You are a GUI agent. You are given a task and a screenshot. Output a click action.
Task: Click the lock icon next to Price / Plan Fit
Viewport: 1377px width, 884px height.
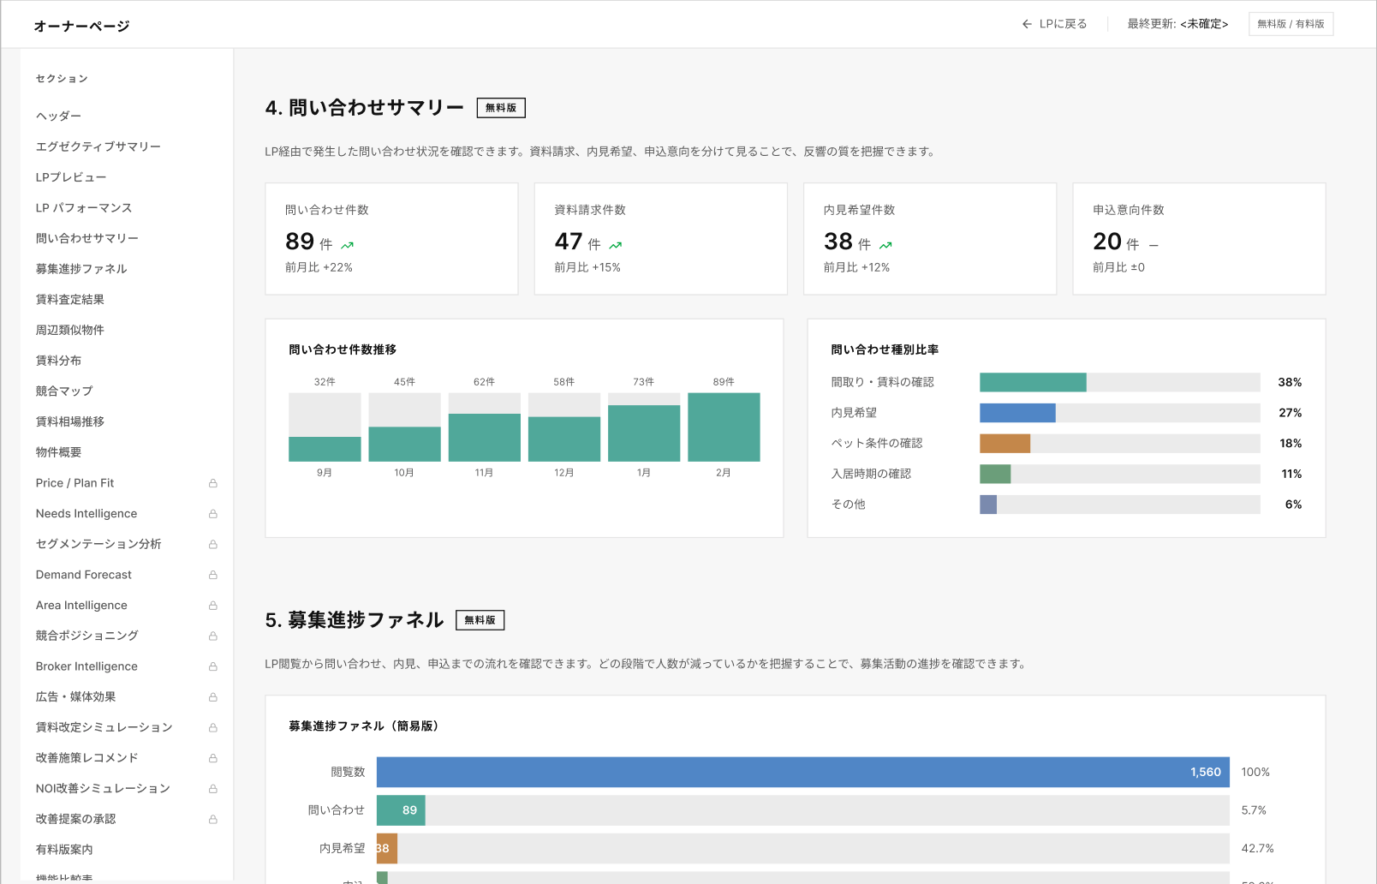[x=213, y=483]
